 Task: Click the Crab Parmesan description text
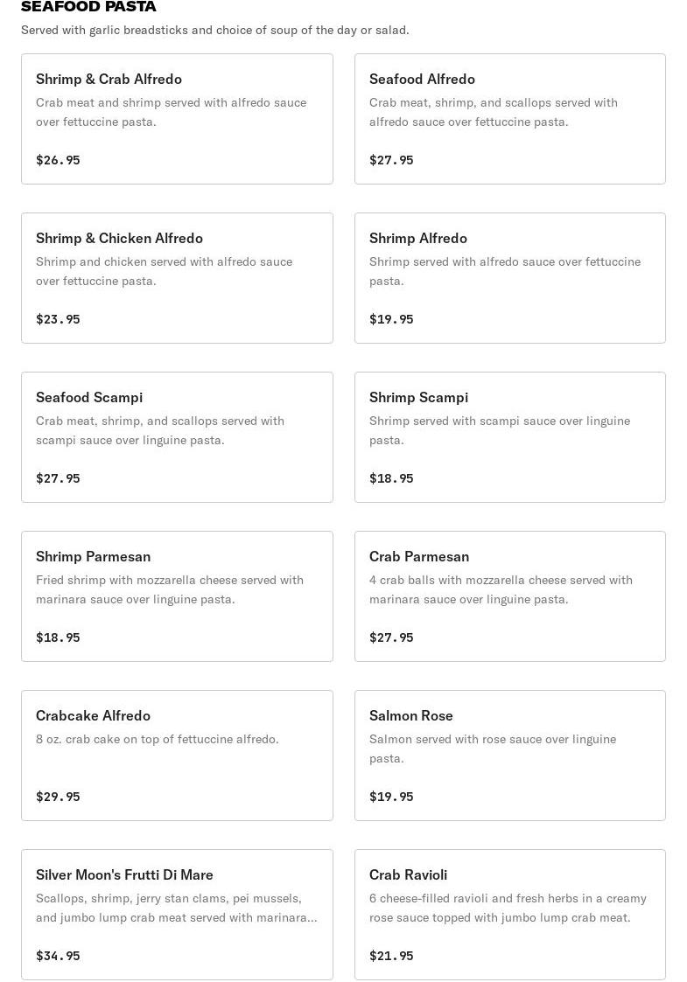coord(500,589)
